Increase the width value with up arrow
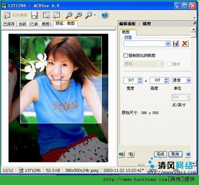This screenshot has height=185, width=199. click(140, 79)
